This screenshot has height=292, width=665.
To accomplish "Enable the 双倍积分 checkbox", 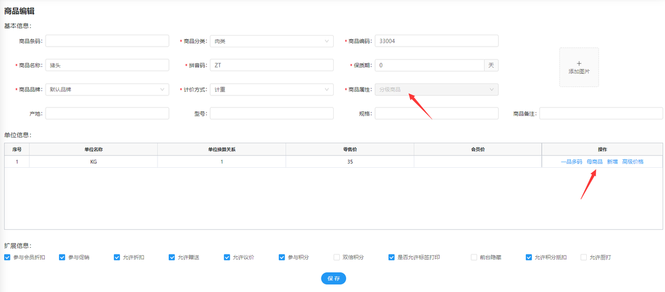I will coord(337,258).
